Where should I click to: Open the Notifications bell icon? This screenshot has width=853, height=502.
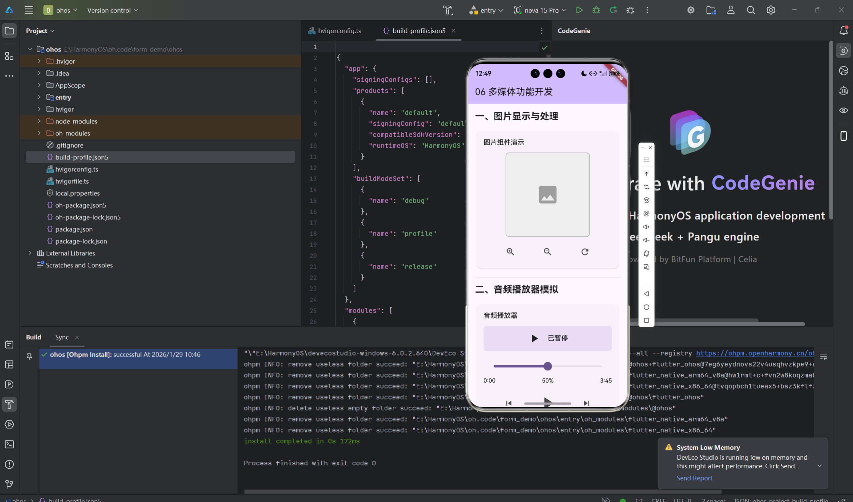843,31
